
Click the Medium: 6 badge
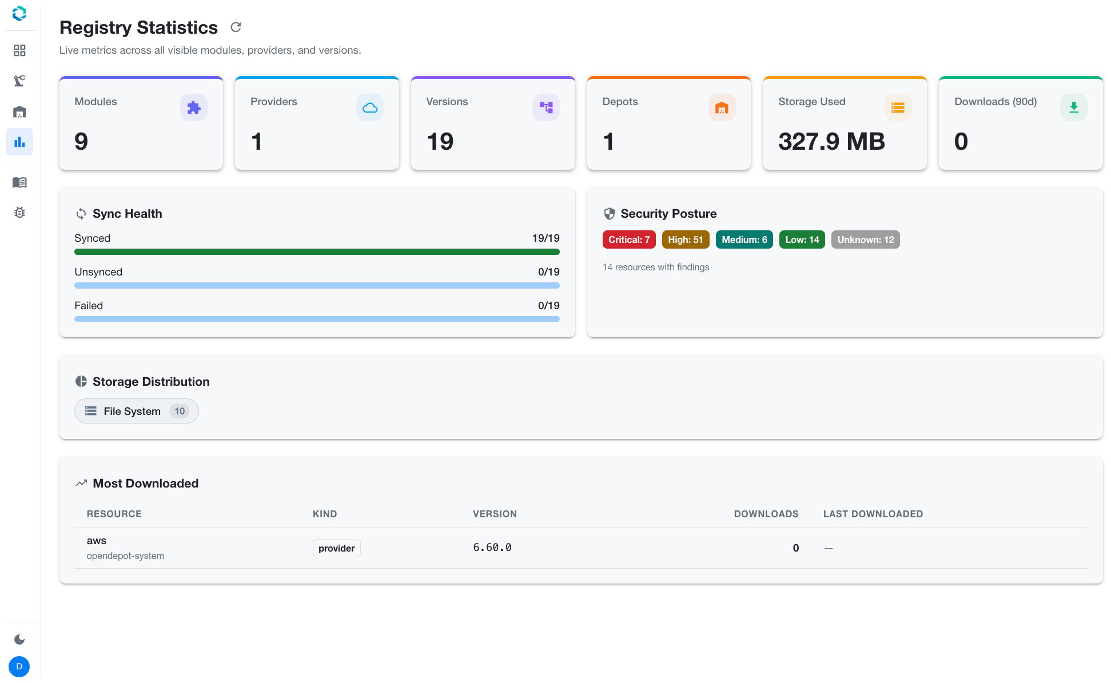744,239
